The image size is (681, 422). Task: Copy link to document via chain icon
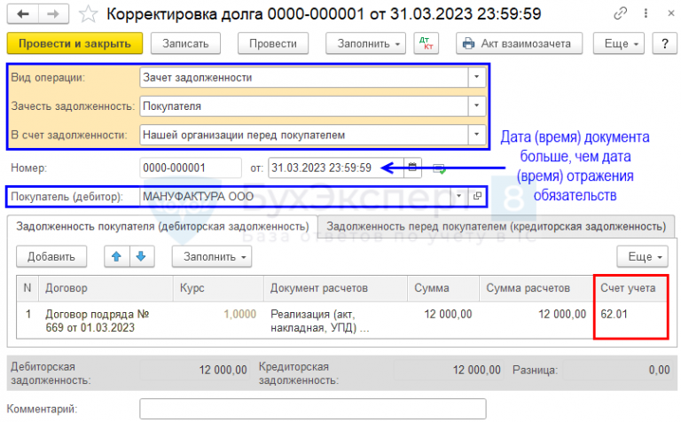(x=620, y=14)
